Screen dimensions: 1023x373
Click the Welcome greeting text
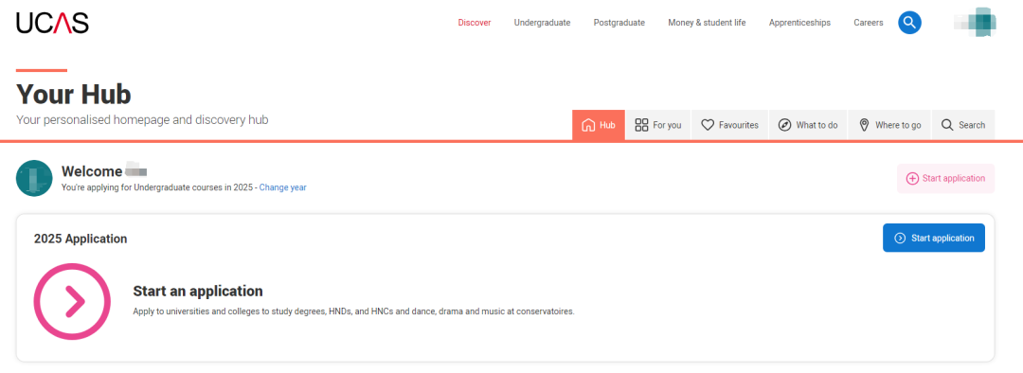click(x=91, y=171)
